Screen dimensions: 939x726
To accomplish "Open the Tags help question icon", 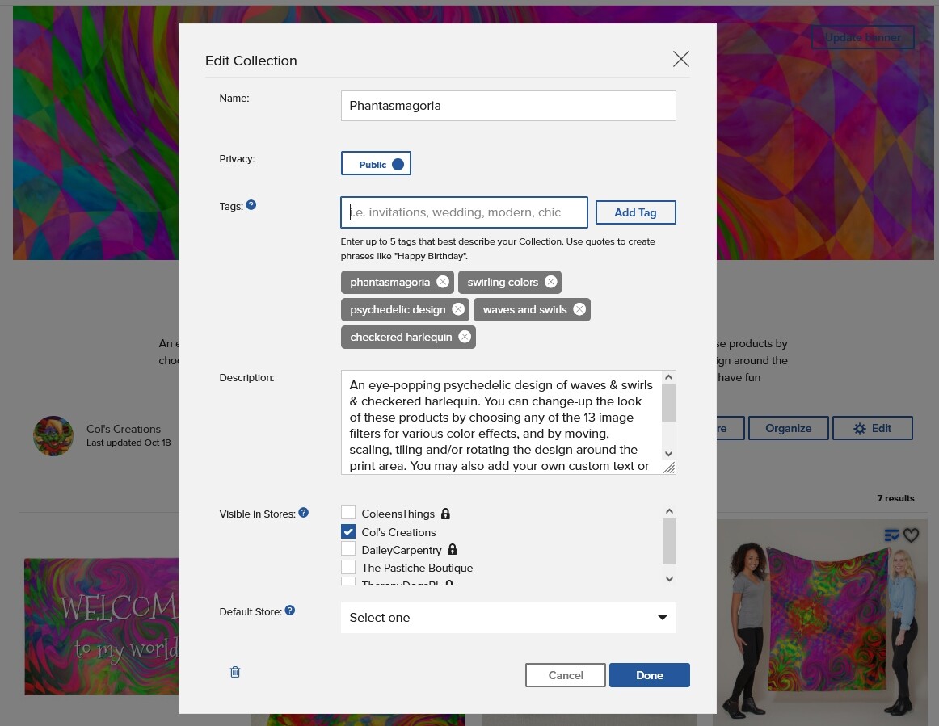I will [251, 205].
